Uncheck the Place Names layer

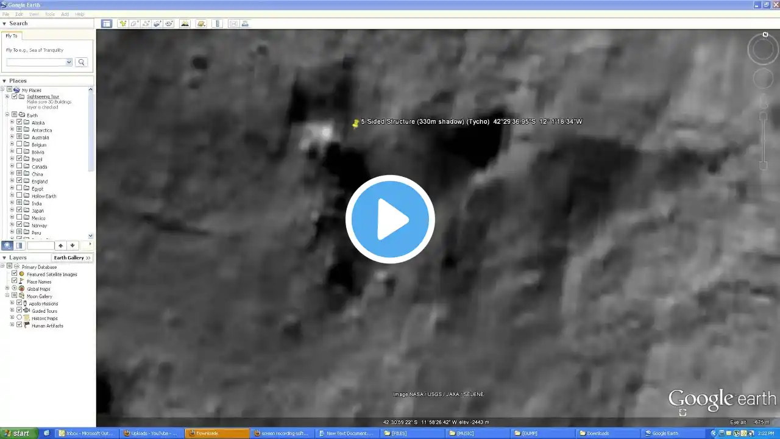pos(15,281)
